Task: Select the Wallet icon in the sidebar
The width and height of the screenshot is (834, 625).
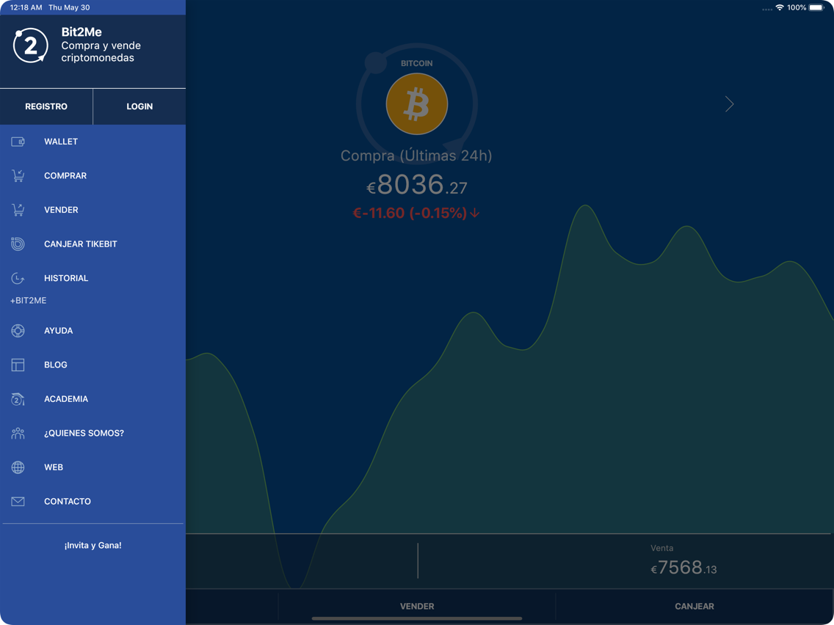Action: (17, 142)
